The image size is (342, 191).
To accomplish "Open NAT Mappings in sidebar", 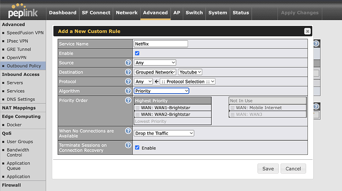I will pyautogui.click(x=19, y=108).
